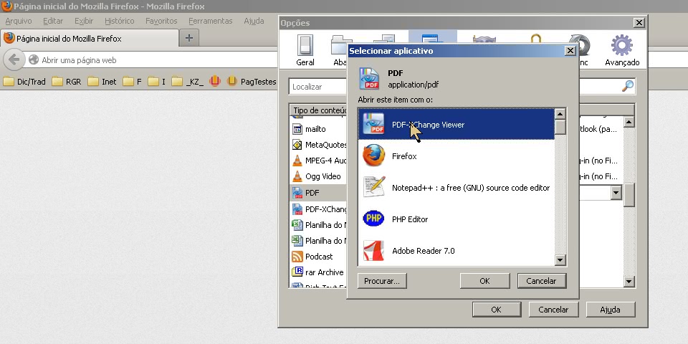Image resolution: width=688 pixels, height=344 pixels.
Task: Click the back arrow navigation button
Action: coord(13,60)
